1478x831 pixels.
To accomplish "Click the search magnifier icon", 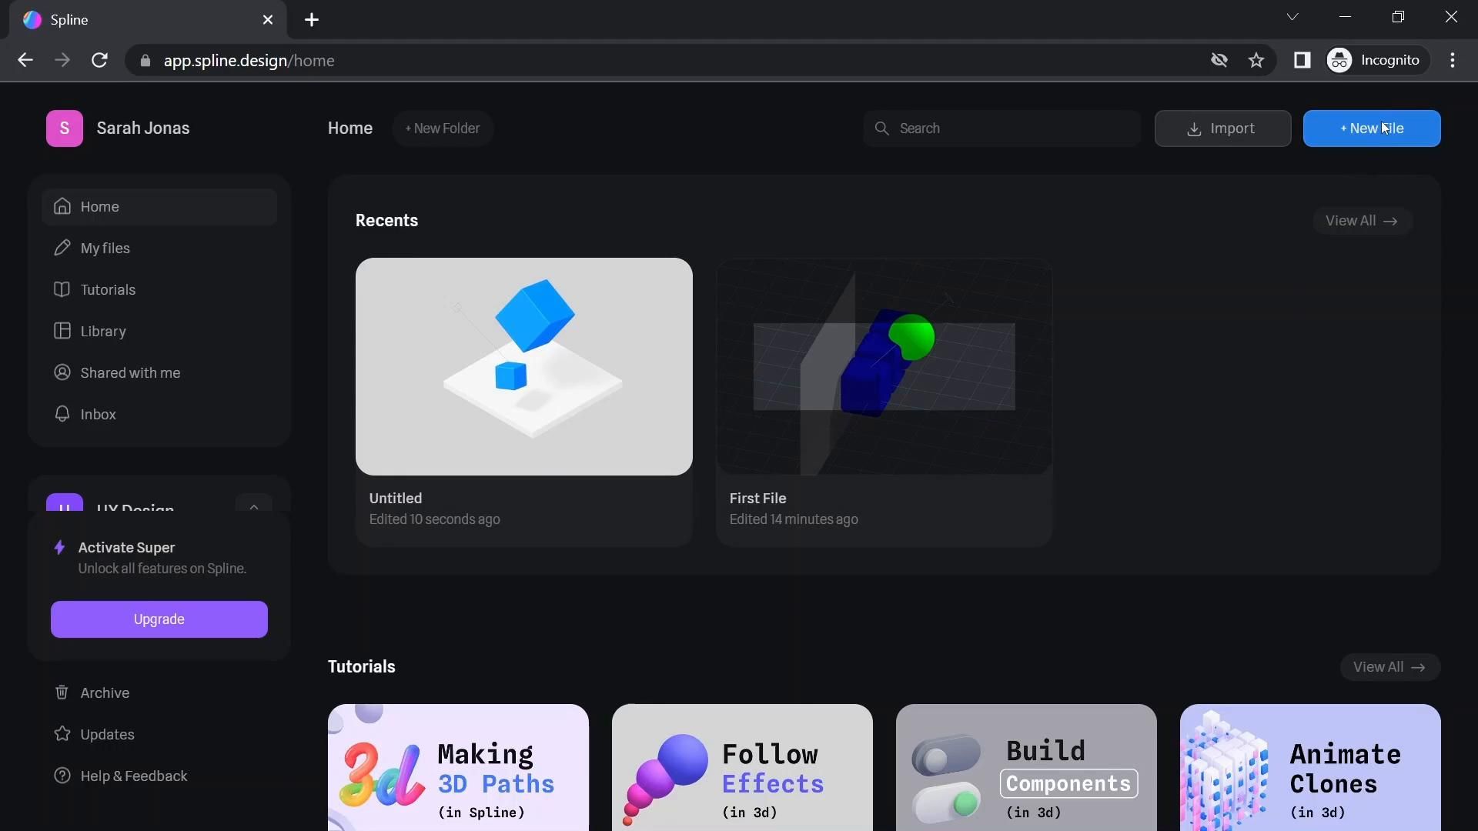I will click(882, 128).
